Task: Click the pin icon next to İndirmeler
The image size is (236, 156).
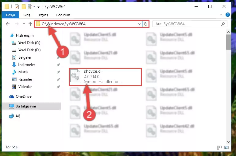Action: coord(58,65)
